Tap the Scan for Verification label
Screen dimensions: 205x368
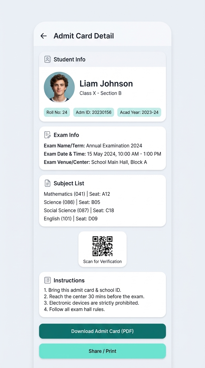click(102, 262)
